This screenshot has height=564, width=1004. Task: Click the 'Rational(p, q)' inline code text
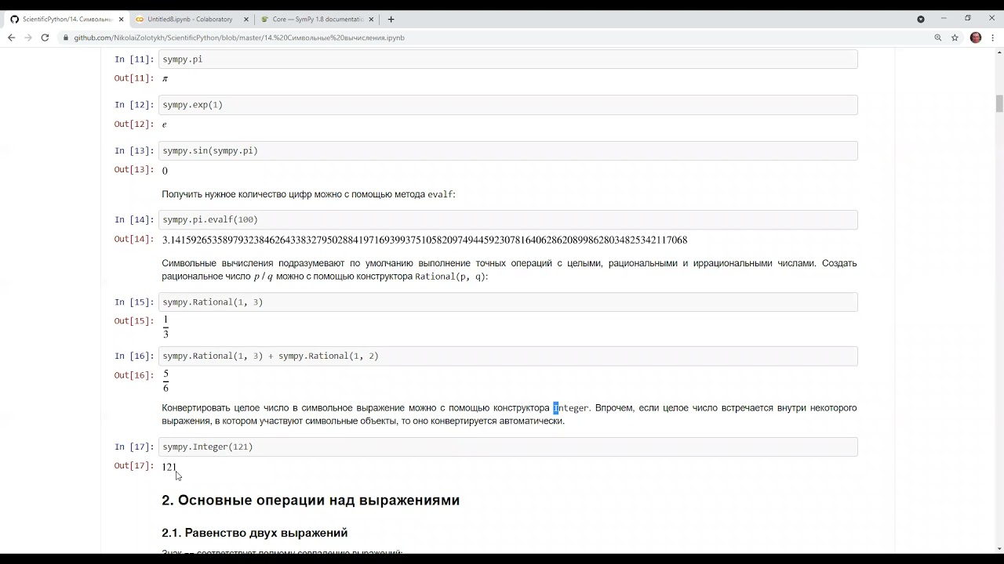[449, 277]
